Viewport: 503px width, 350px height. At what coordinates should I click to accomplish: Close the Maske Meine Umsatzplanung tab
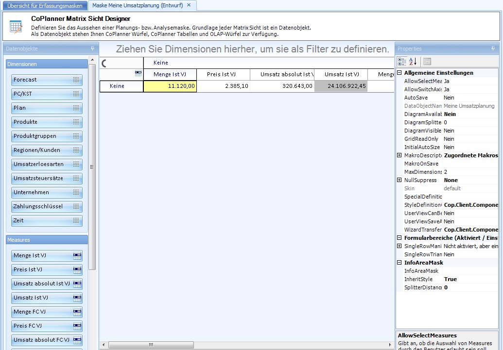(x=189, y=5)
